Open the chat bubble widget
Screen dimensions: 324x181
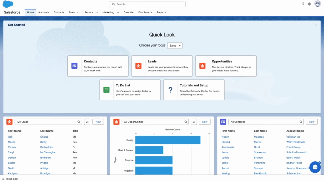tap(315, 167)
